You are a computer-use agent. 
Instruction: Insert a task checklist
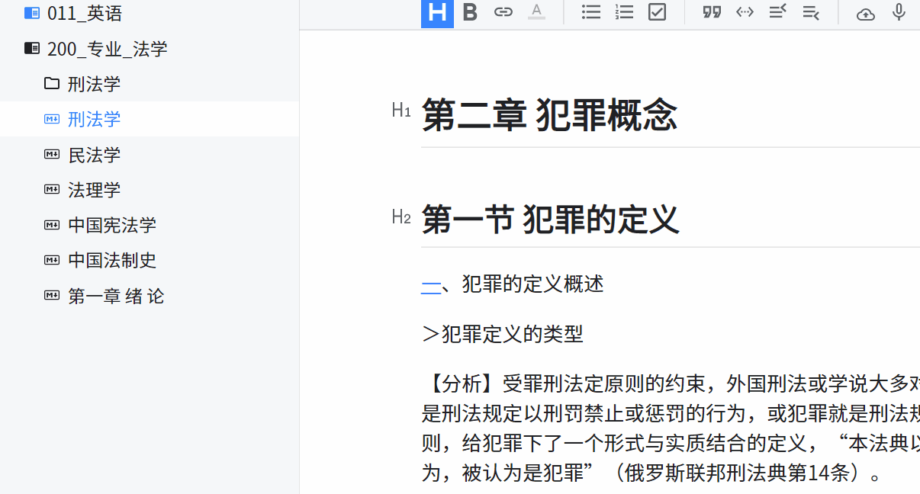click(657, 12)
